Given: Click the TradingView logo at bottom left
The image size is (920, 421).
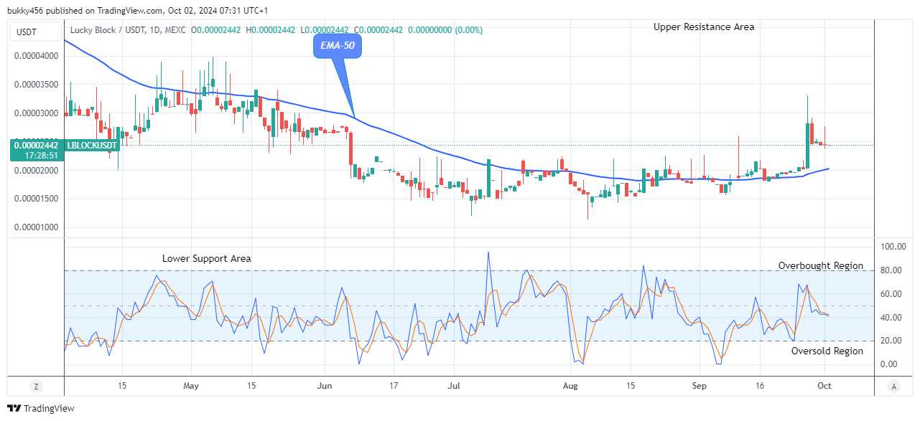Looking at the screenshot, I should pyautogui.click(x=41, y=409).
